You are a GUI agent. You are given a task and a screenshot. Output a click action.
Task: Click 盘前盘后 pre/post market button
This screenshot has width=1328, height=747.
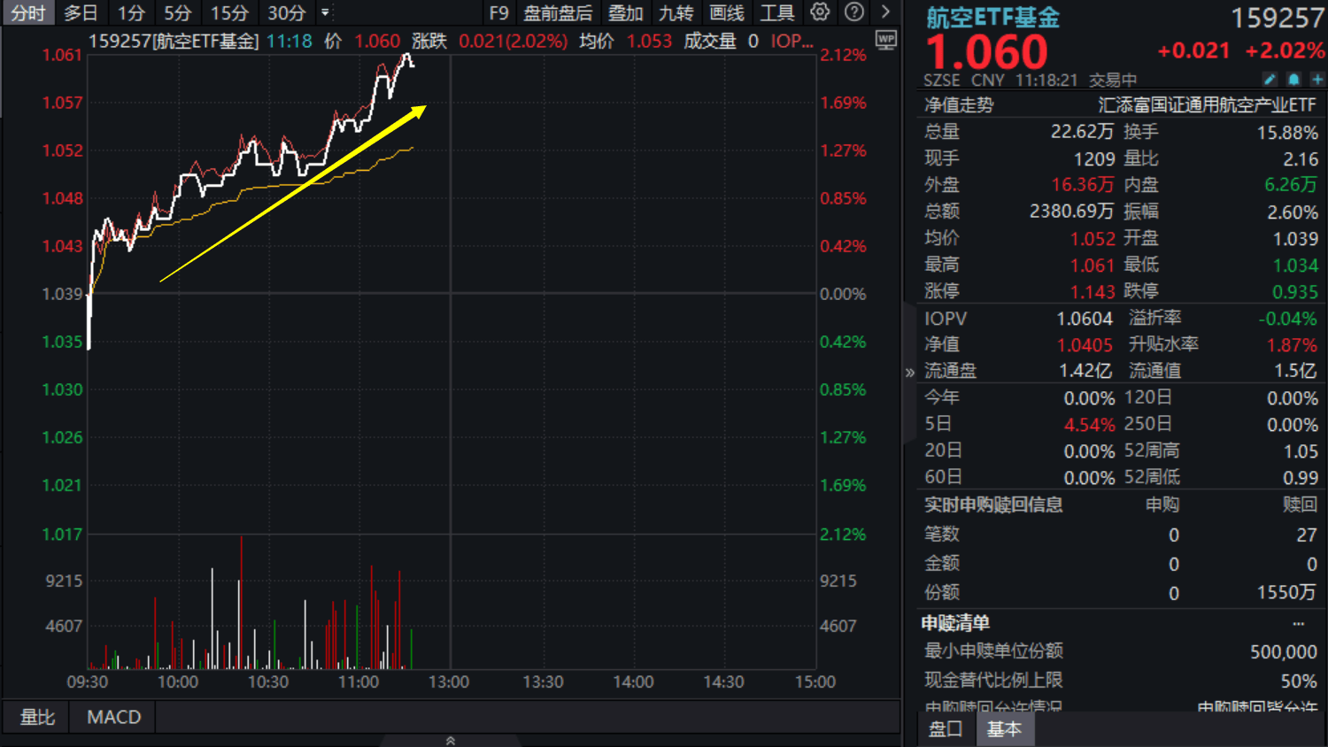(556, 13)
